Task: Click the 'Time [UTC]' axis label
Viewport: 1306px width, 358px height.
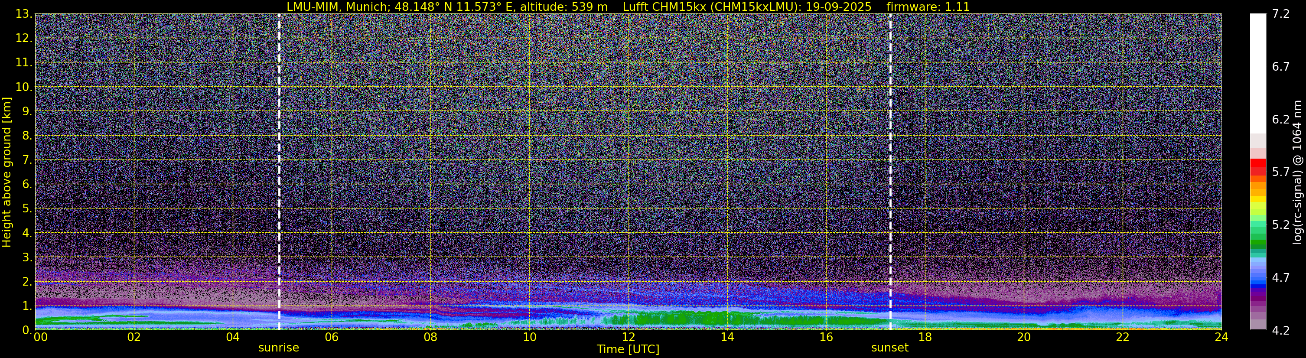Action: point(628,349)
